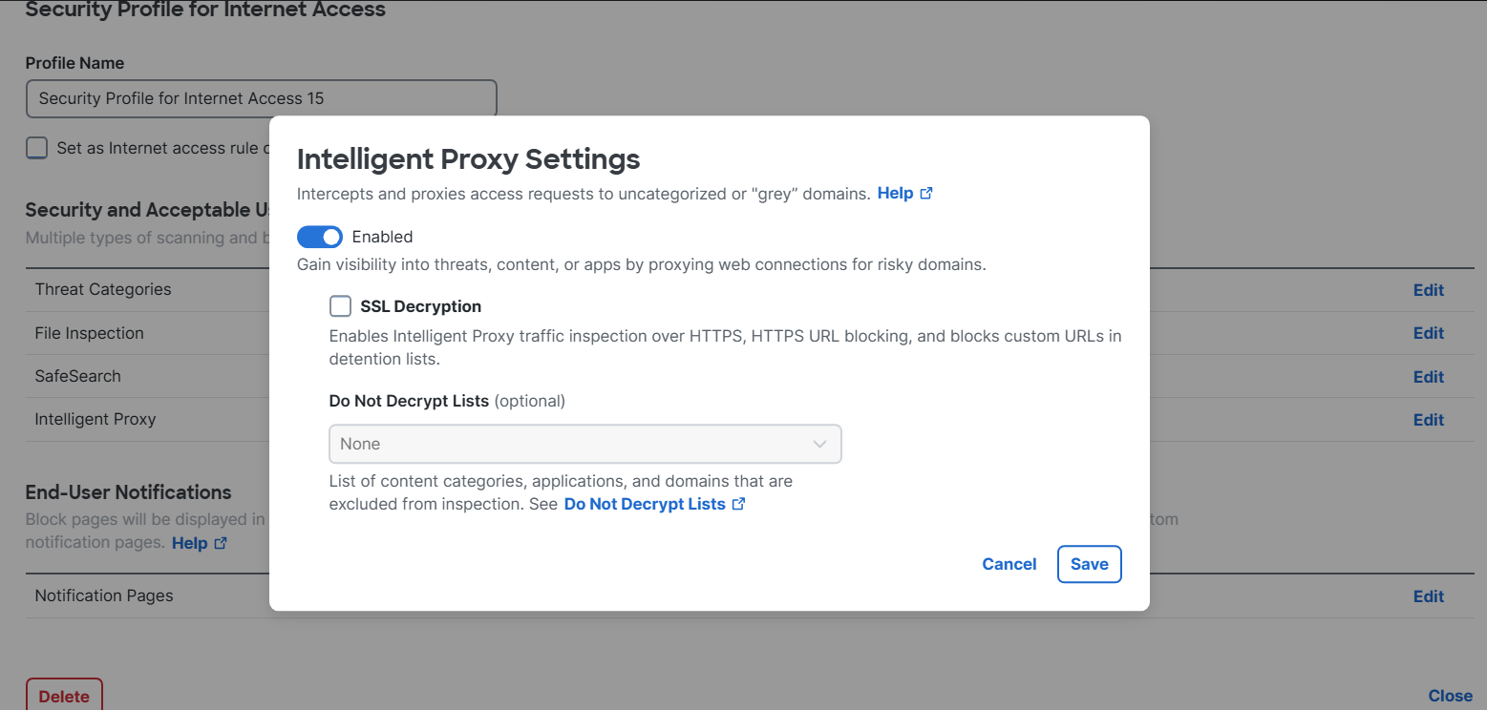The width and height of the screenshot is (1487, 710).
Task: Tick Set as Internet access rule checkbox
Action: point(36,148)
